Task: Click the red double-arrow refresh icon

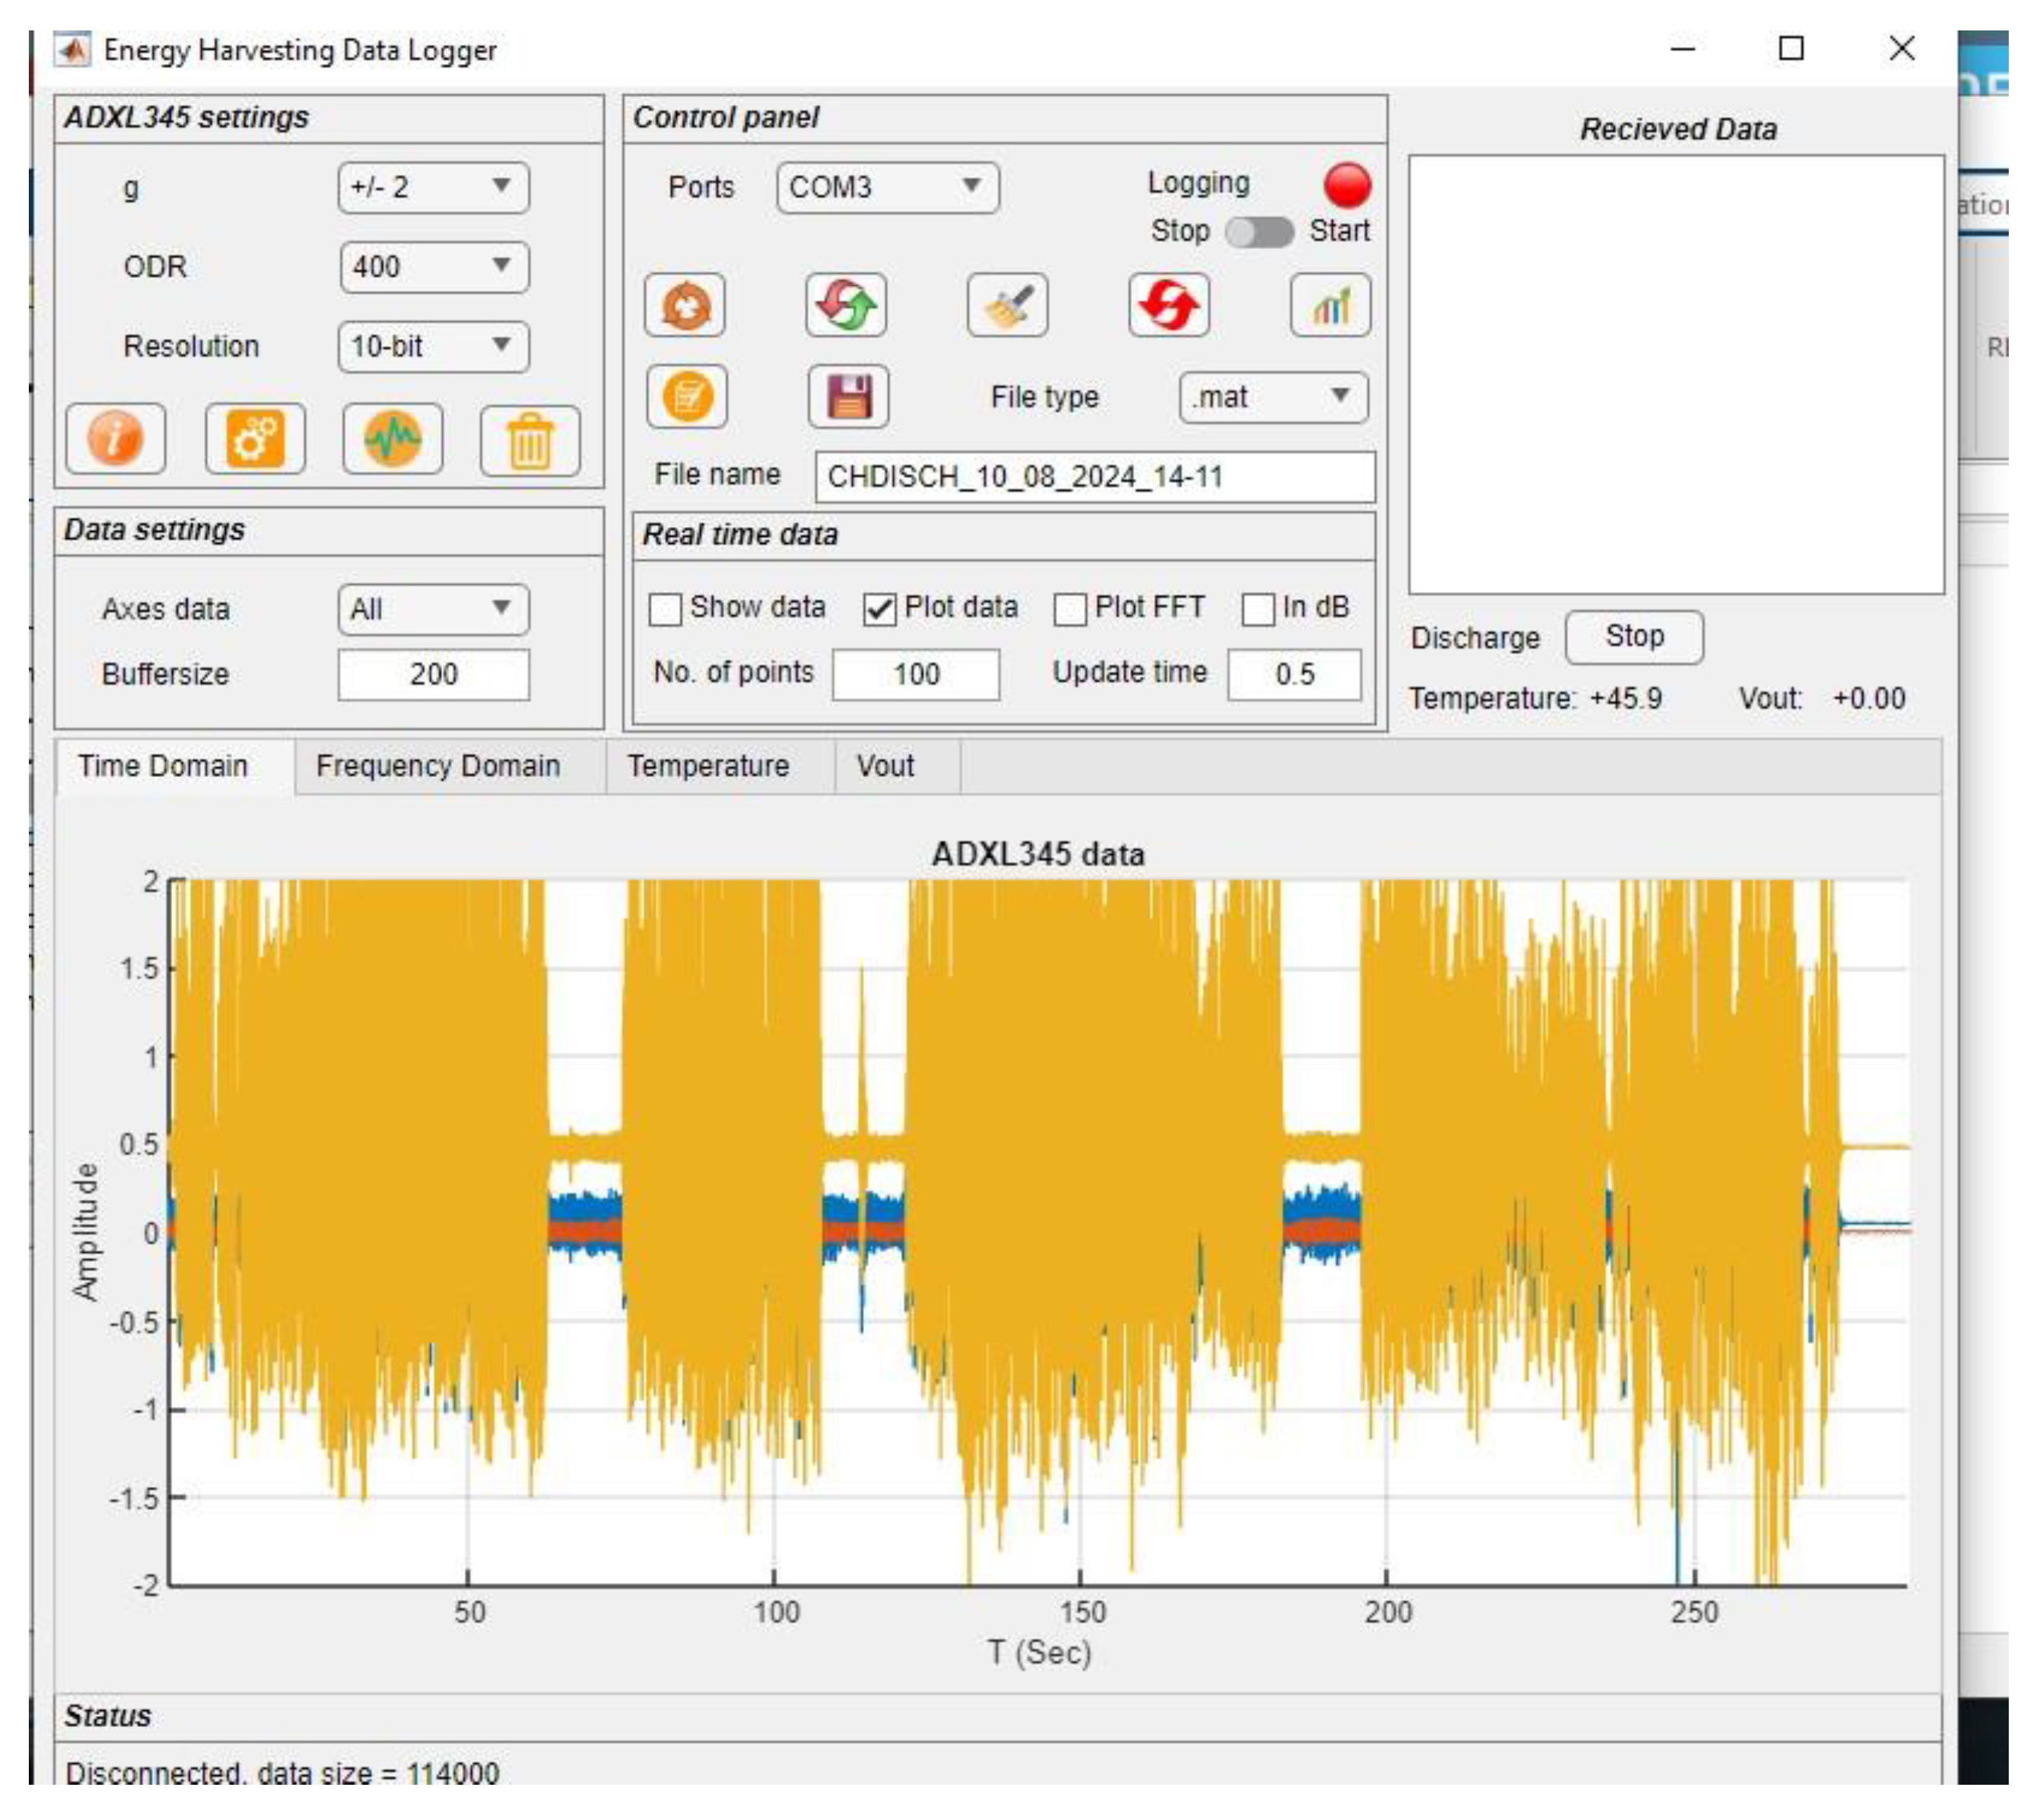Action: pos(1168,305)
